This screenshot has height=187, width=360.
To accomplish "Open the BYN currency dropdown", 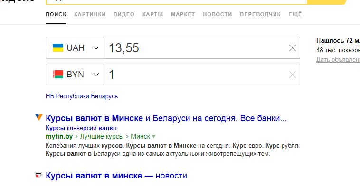I will pos(75,75).
